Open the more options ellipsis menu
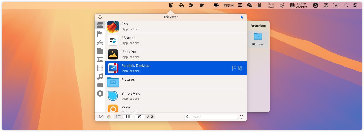Screen dimensions: 364x132 point(242,117)
